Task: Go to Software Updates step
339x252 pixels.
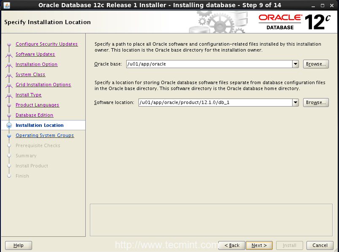Action: click(x=35, y=54)
